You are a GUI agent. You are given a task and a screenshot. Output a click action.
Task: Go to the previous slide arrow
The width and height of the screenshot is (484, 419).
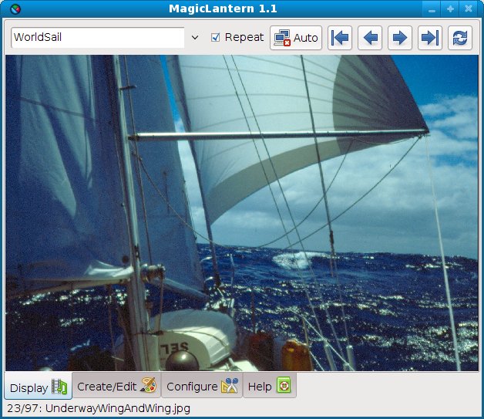[370, 38]
